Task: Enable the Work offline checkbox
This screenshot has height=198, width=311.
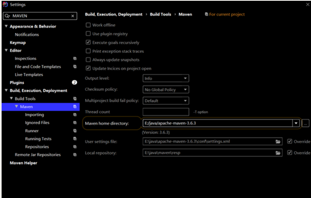Action: (88, 25)
